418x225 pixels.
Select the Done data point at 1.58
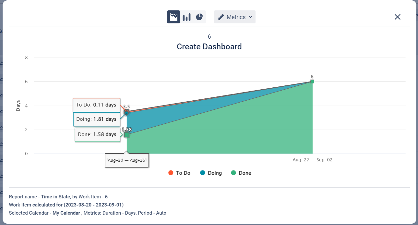click(x=127, y=134)
